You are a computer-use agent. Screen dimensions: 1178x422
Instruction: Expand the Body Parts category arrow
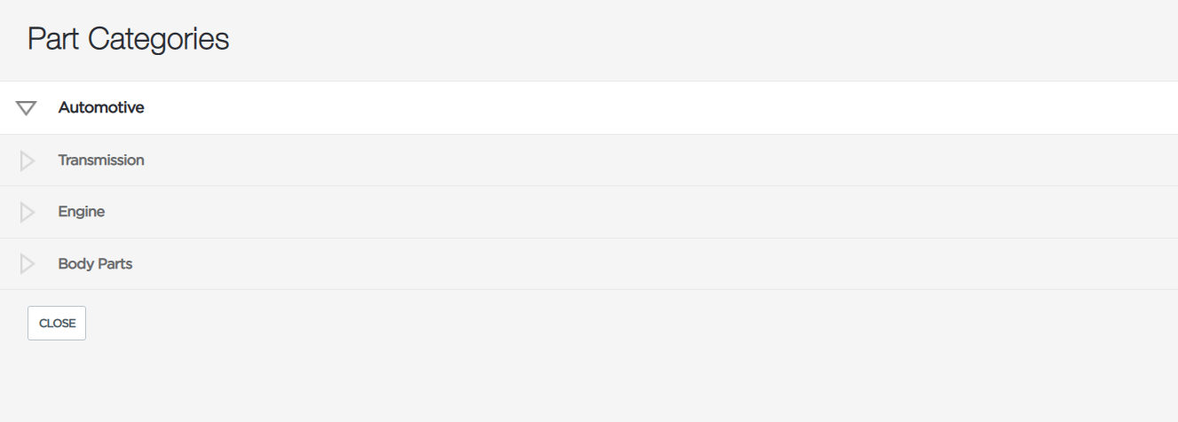pos(27,264)
